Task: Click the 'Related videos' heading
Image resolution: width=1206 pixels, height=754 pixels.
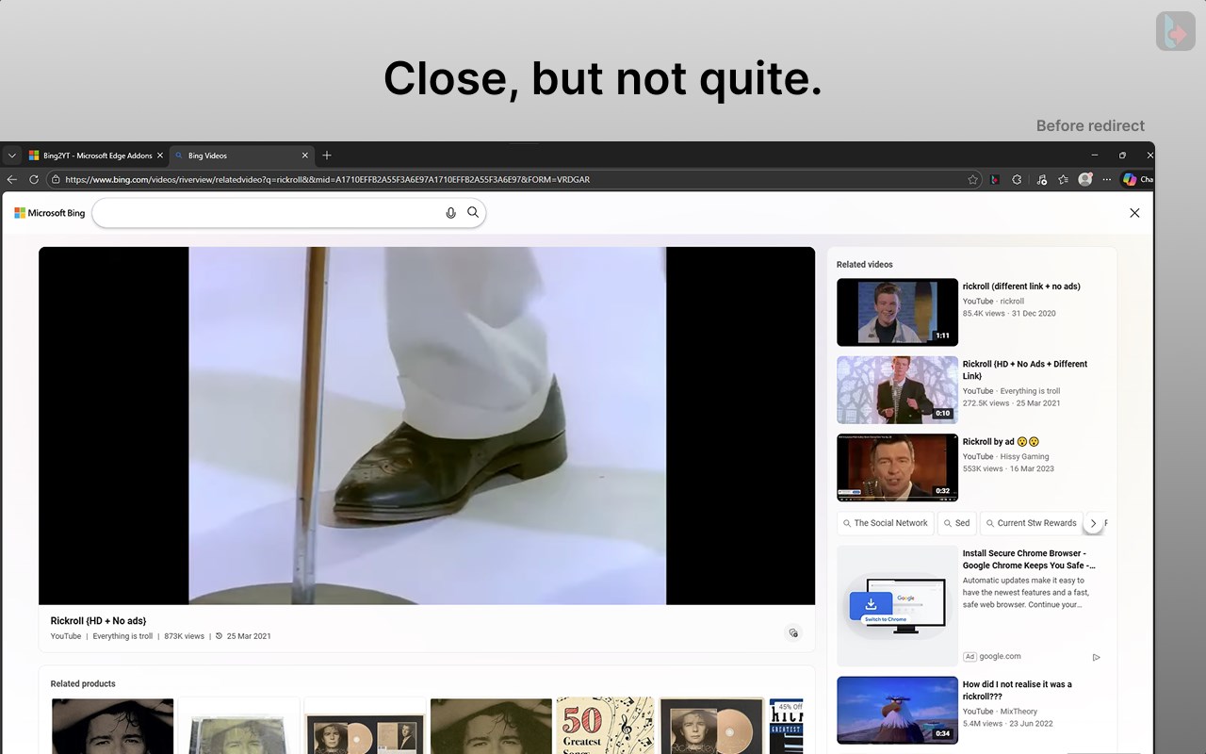Action: pyautogui.click(x=865, y=265)
